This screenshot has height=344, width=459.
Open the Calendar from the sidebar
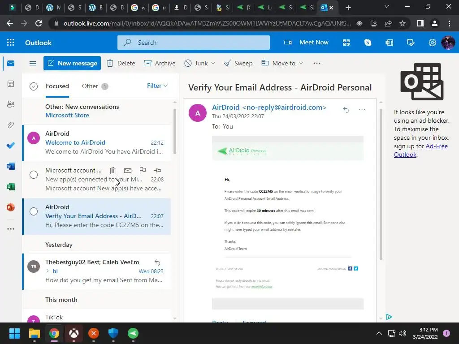(x=11, y=84)
